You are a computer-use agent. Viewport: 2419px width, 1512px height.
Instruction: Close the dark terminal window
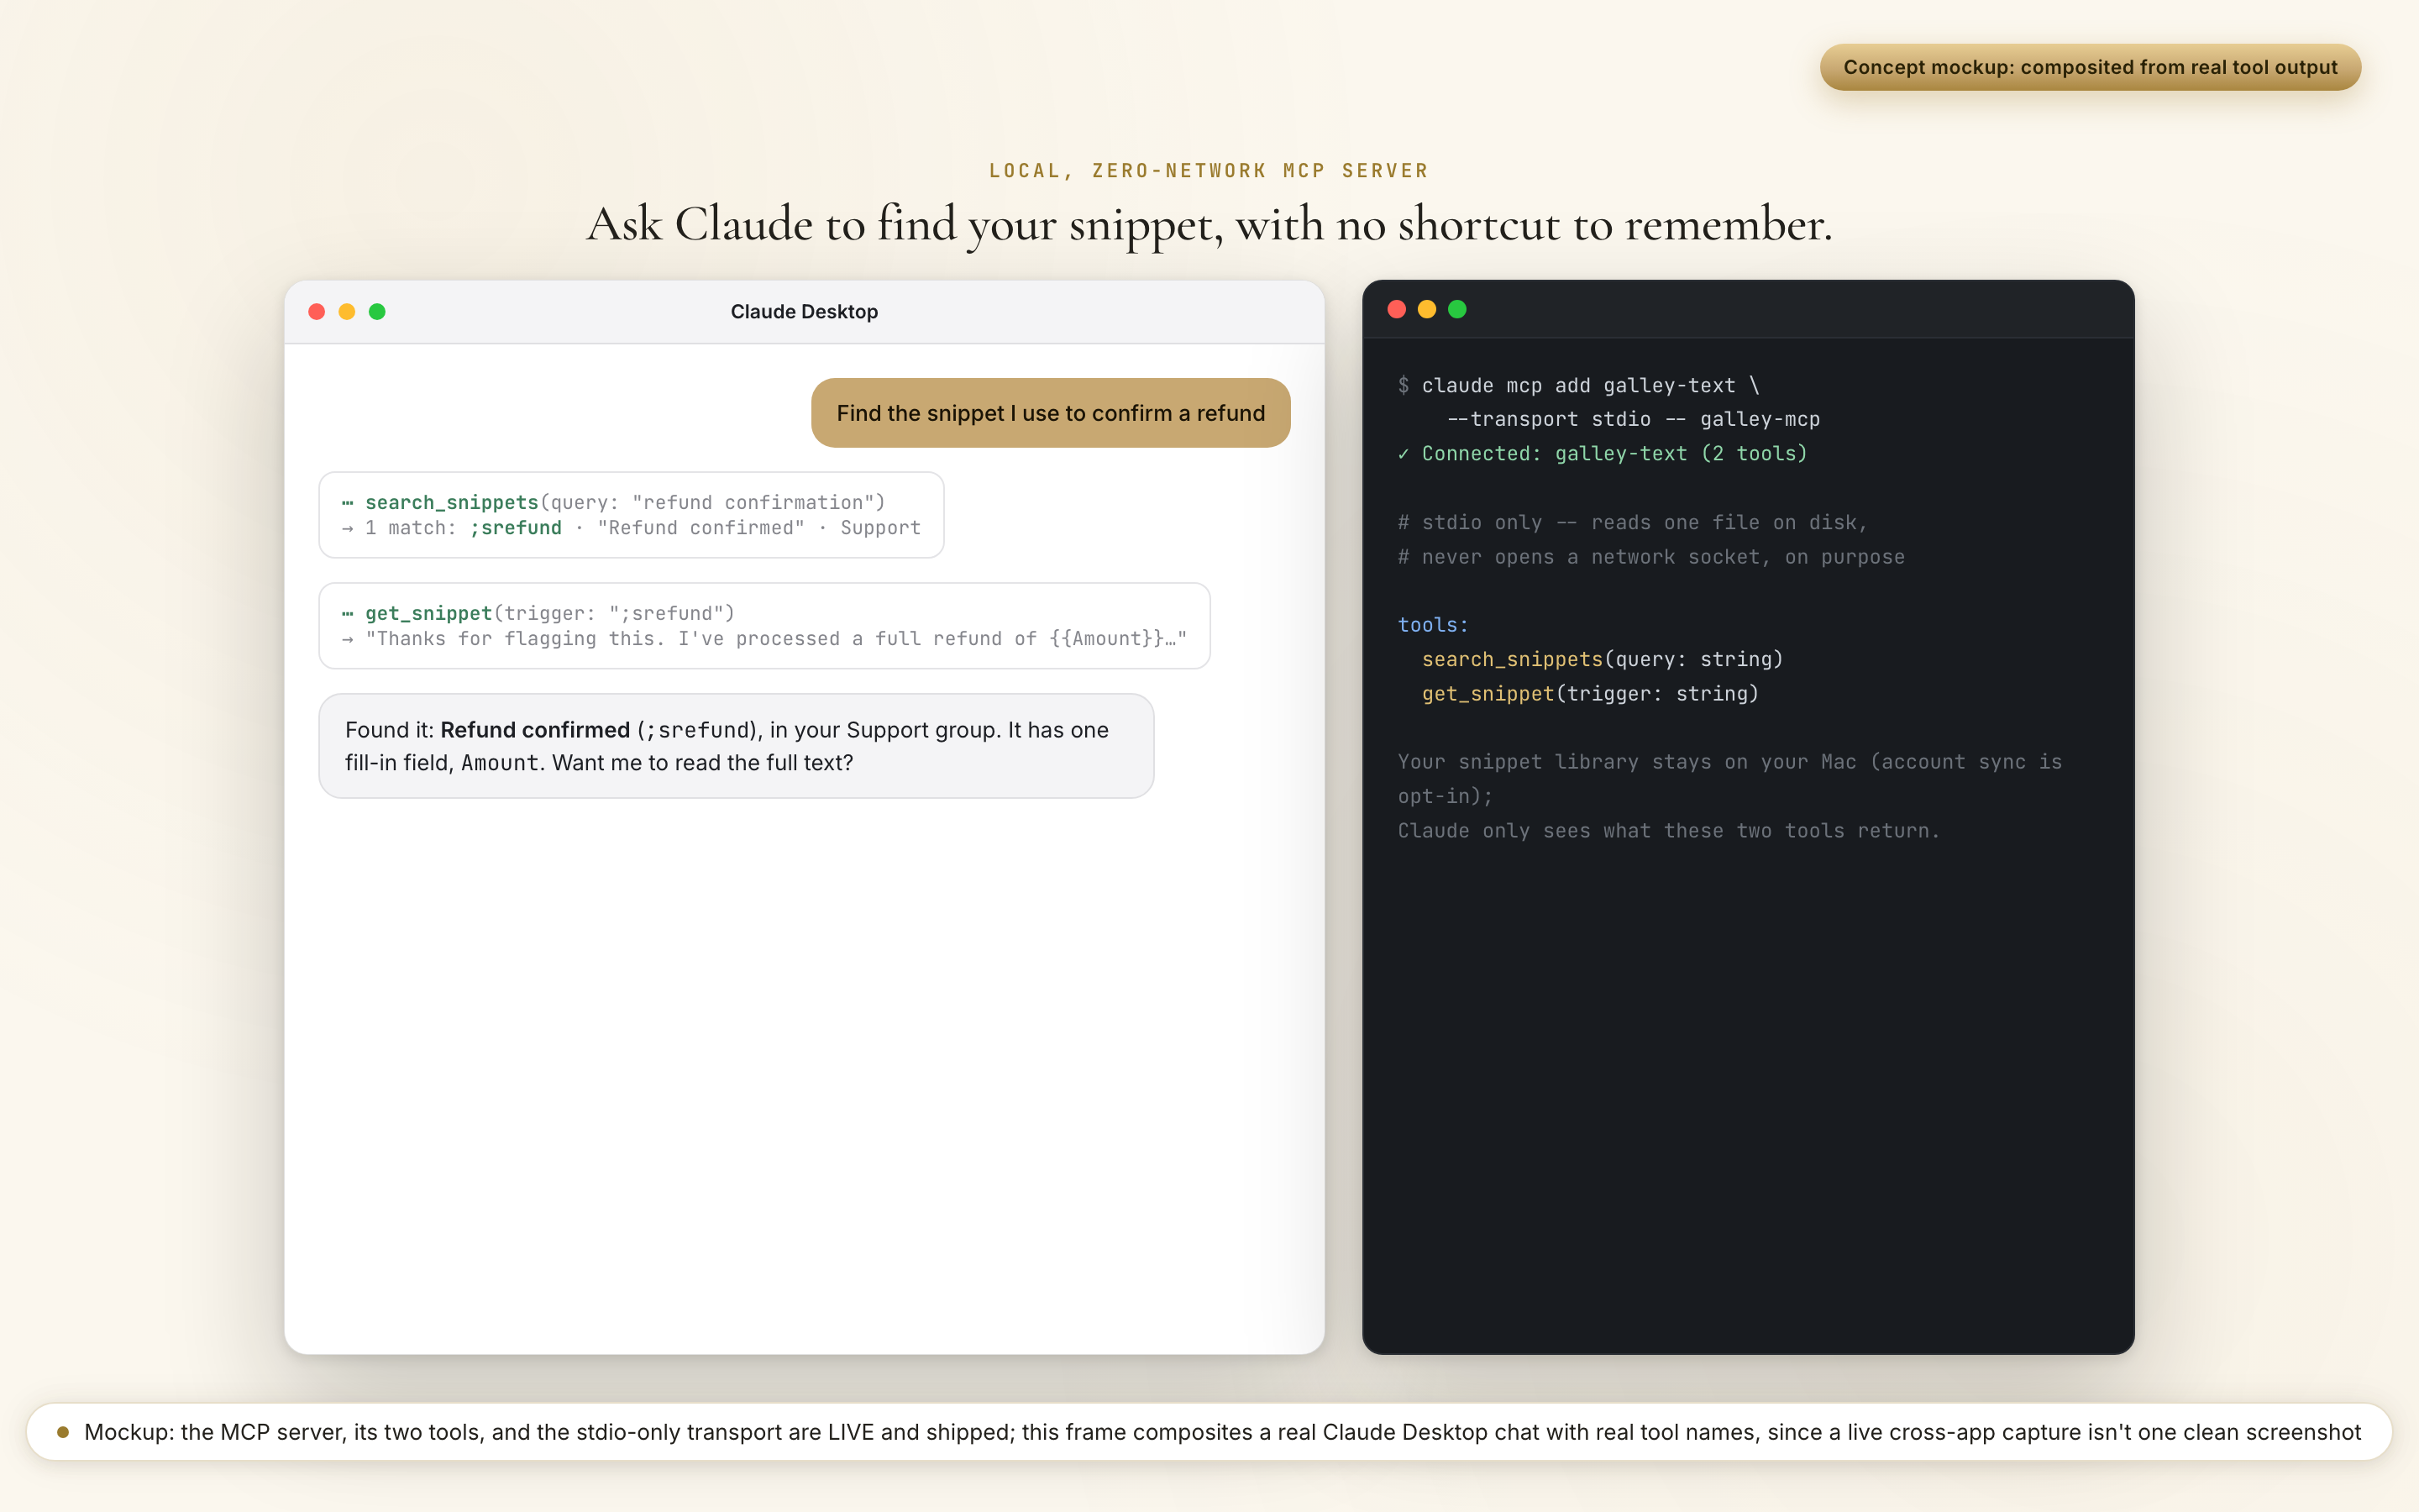[1397, 309]
